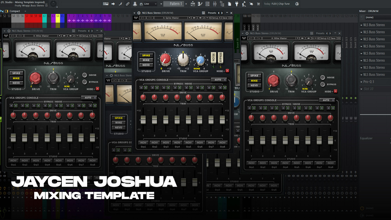The image size is (391, 220).
Task: Select NEVO studio in Spike Master window
Action: pyautogui.click(x=146, y=65)
